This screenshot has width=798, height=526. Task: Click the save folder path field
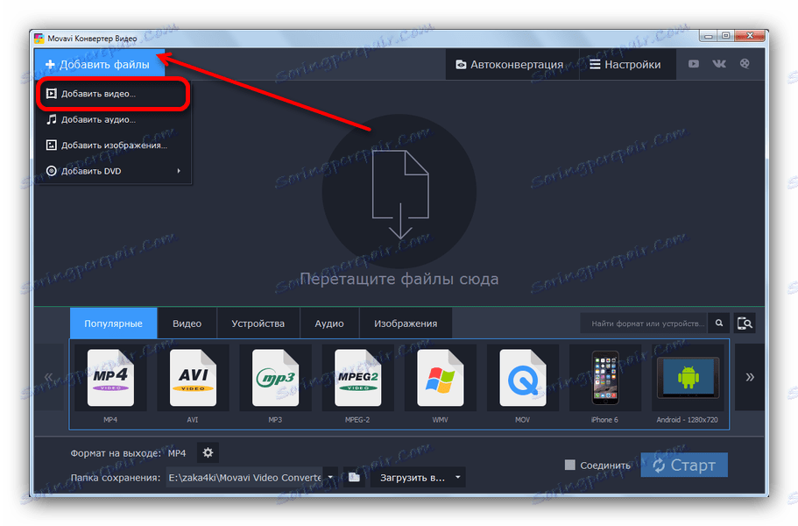tap(244, 478)
